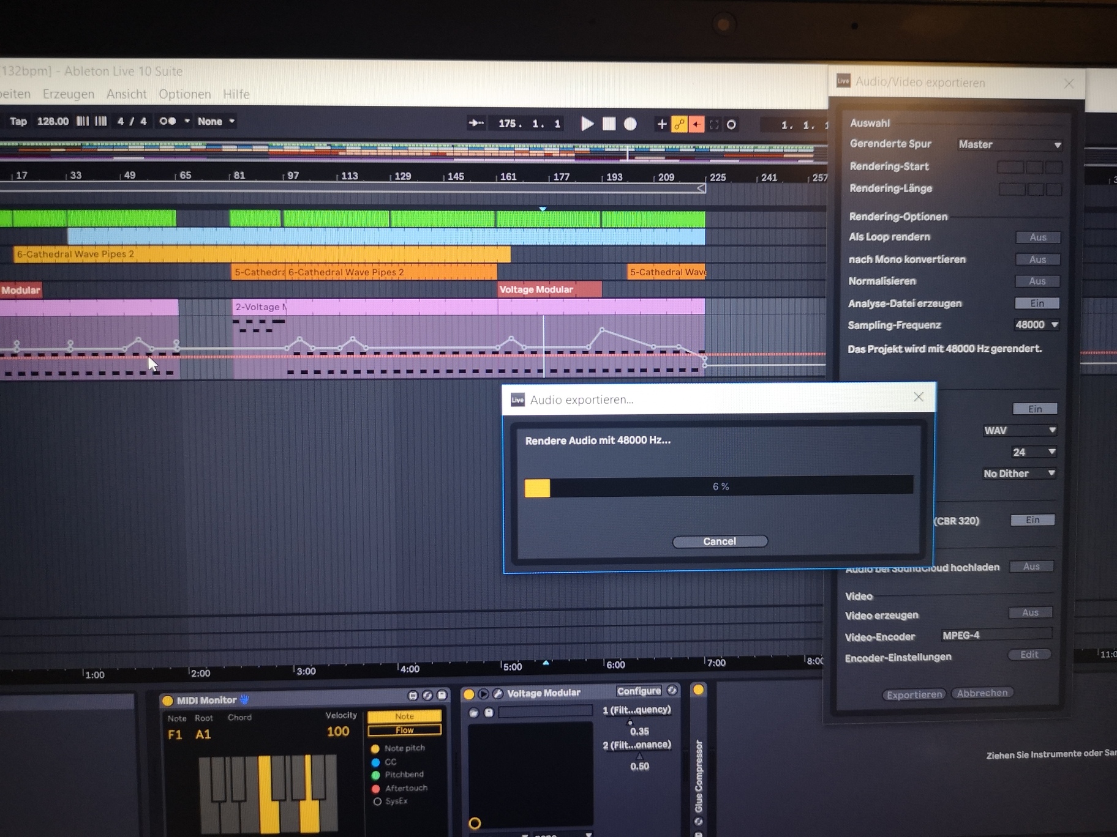Image resolution: width=1117 pixels, height=837 pixels.
Task: Open the None quantization dropdown
Action: (216, 121)
